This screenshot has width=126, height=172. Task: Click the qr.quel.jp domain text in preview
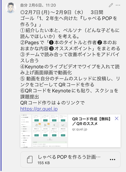pos(80,129)
